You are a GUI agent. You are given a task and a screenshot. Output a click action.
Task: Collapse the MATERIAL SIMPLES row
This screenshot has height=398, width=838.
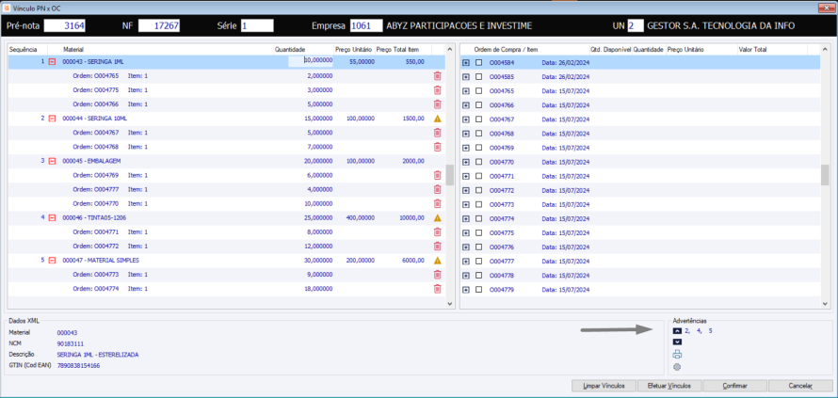pyautogui.click(x=52, y=261)
